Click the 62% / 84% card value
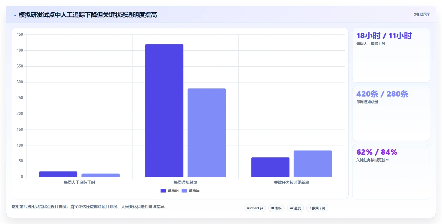The width and height of the screenshot is (442, 224). click(x=377, y=152)
